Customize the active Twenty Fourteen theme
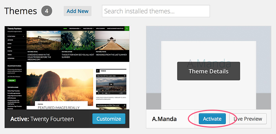Screen dimensions: 276x134 (109, 119)
